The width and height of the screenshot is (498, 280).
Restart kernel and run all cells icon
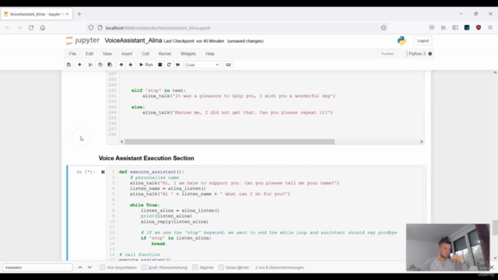[178, 65]
